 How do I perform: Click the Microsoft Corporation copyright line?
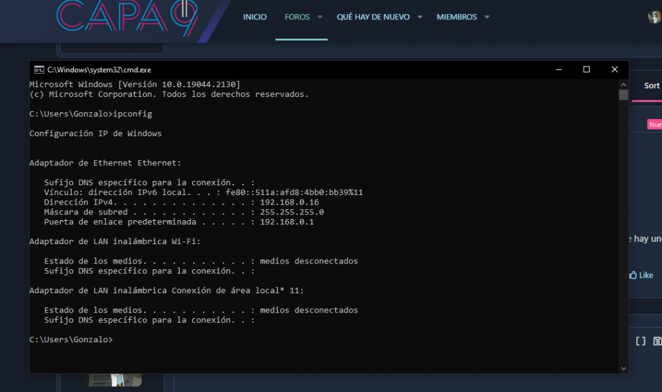click(169, 94)
